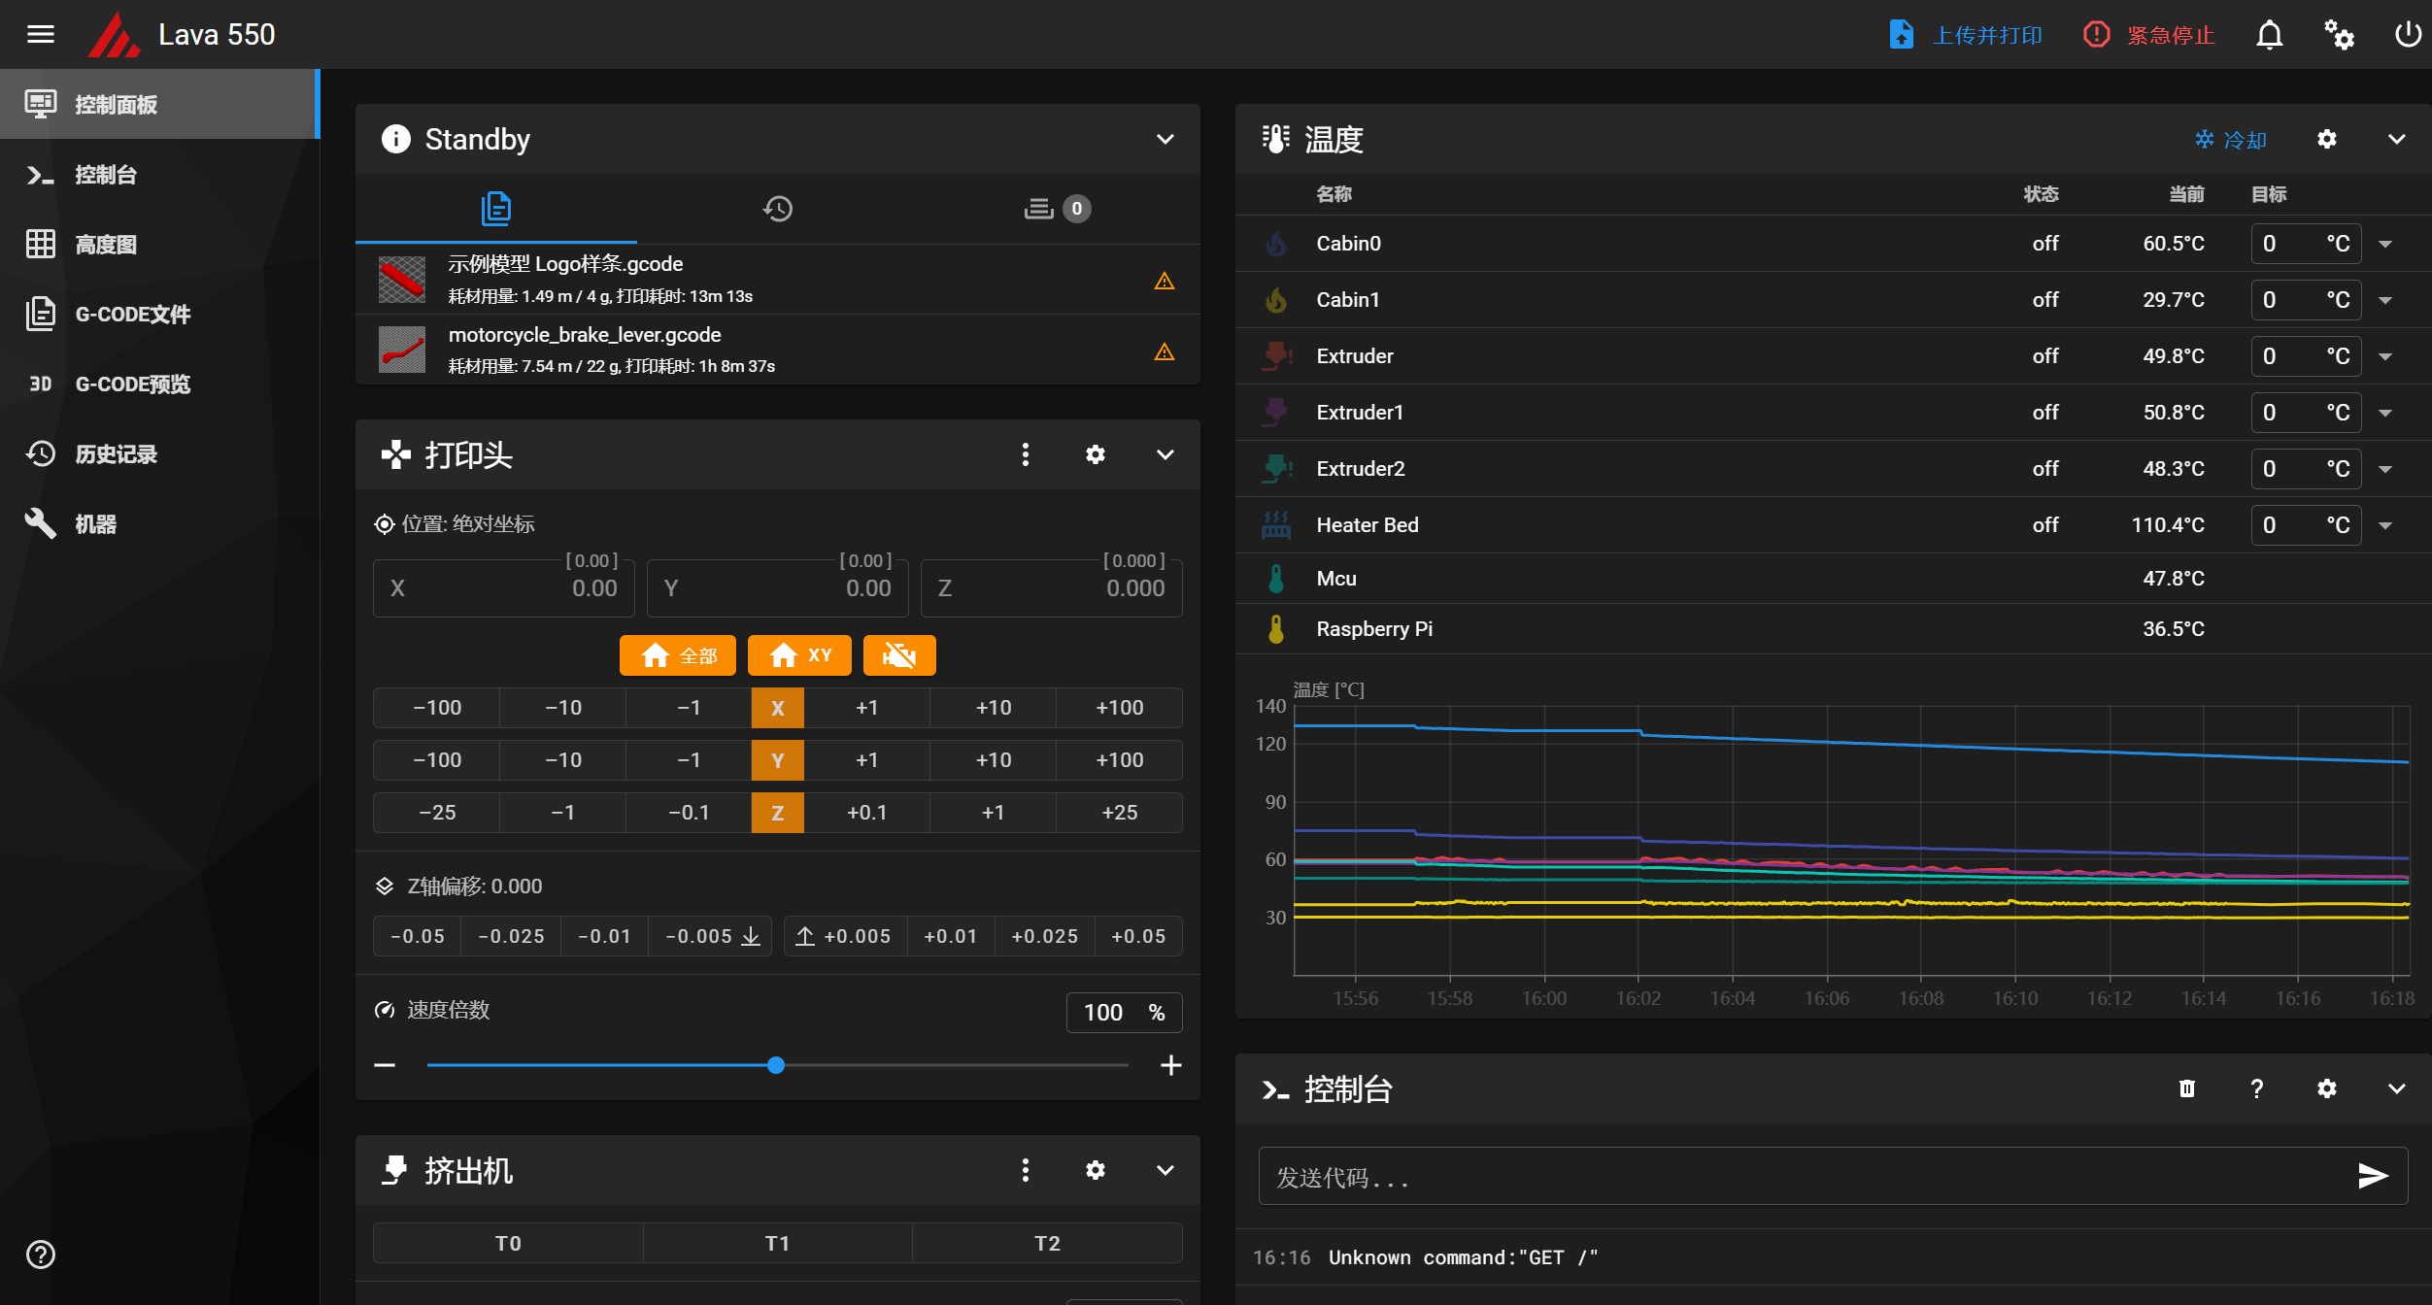This screenshot has width=2432, height=1305.
Task: Switch to the print history tab
Action: (777, 209)
